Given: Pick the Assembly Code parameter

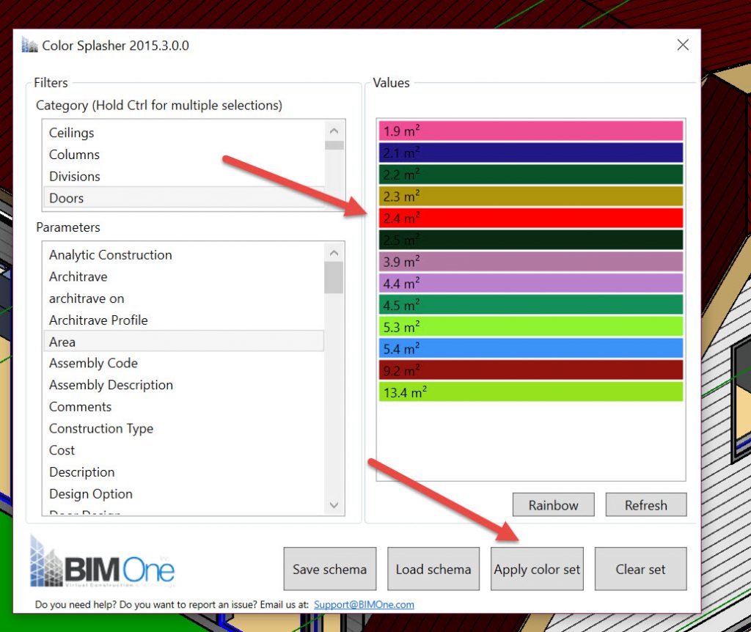Looking at the screenshot, I should pos(93,363).
